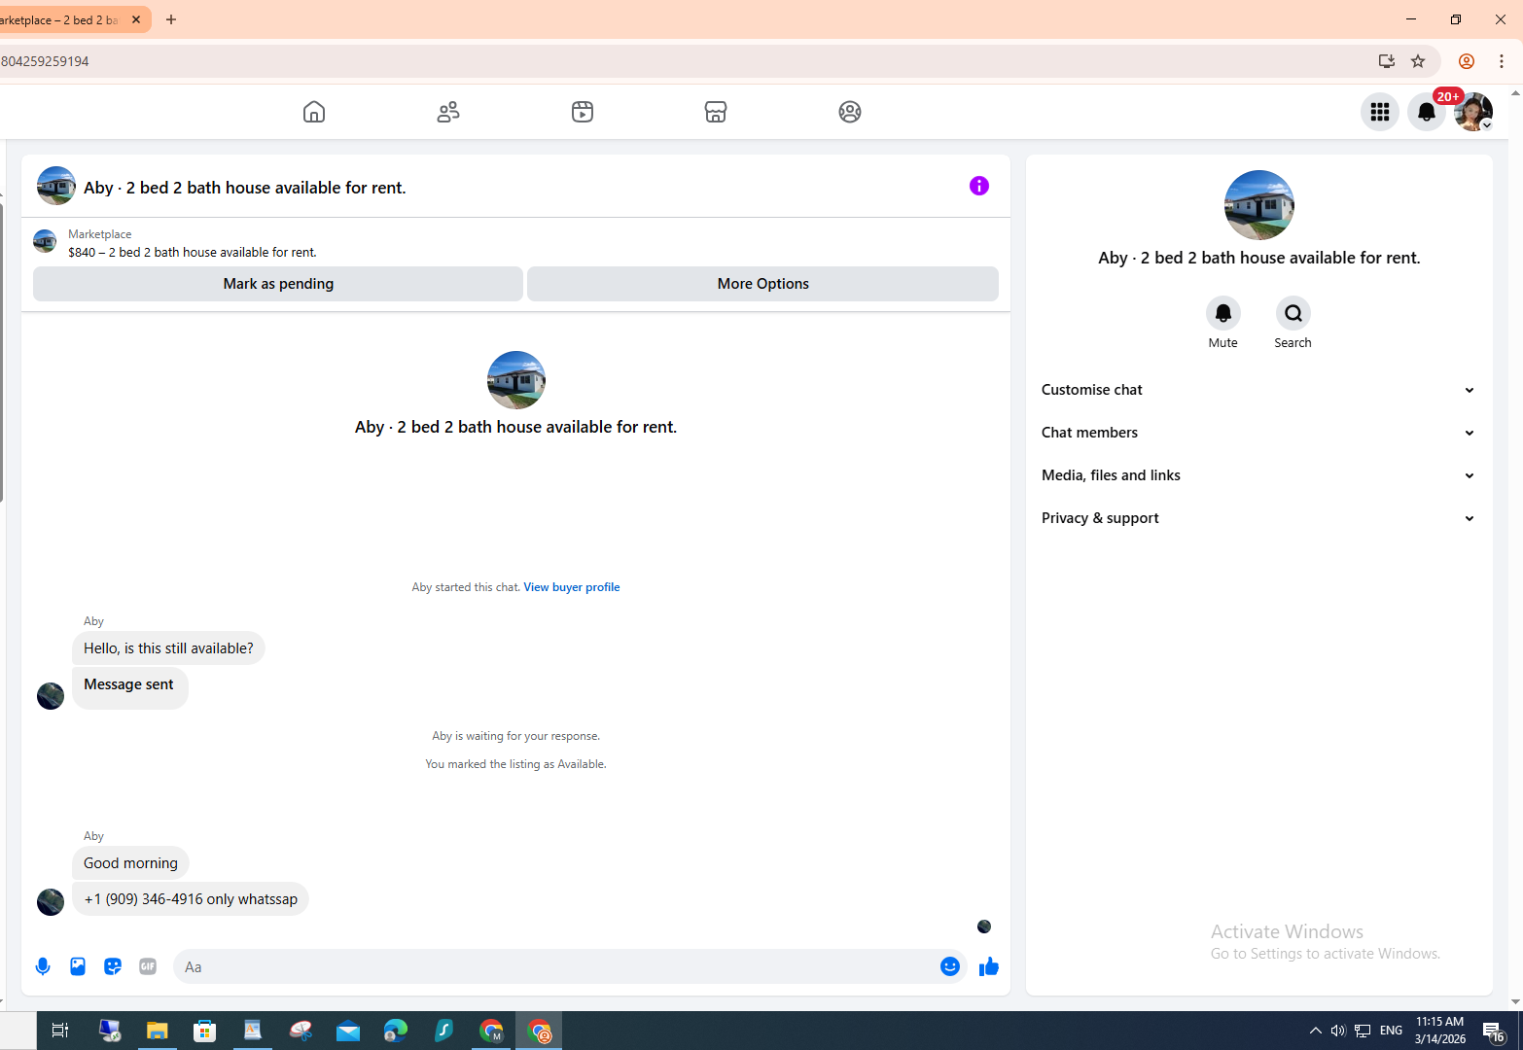
Task: Open the Reels video icon
Action: (x=582, y=112)
